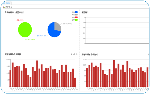
Task: Select the 统计报表中心 tab
Action: tap(7, 3)
